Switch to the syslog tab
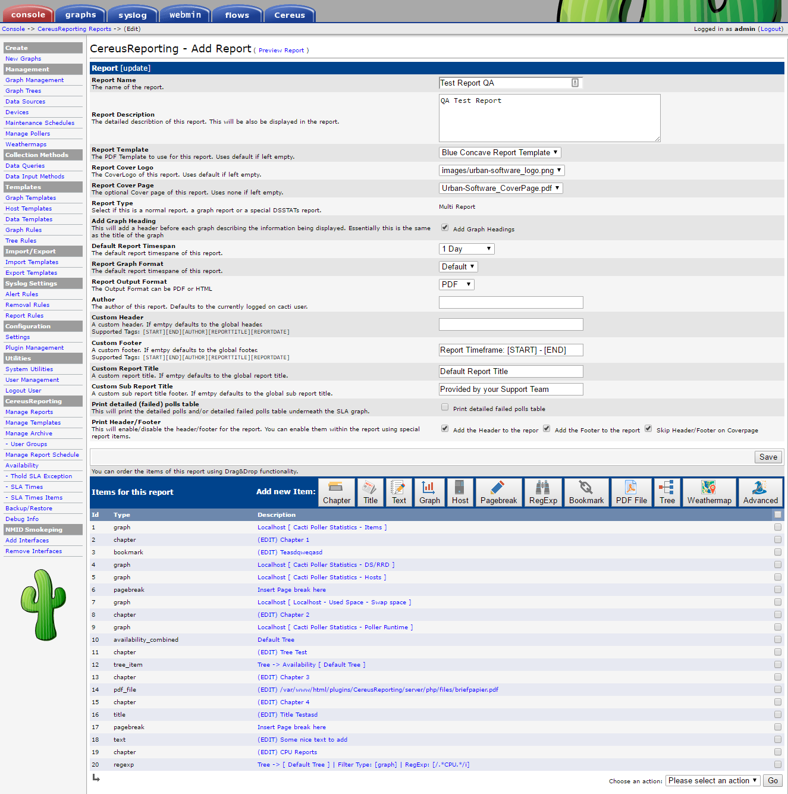 (133, 15)
